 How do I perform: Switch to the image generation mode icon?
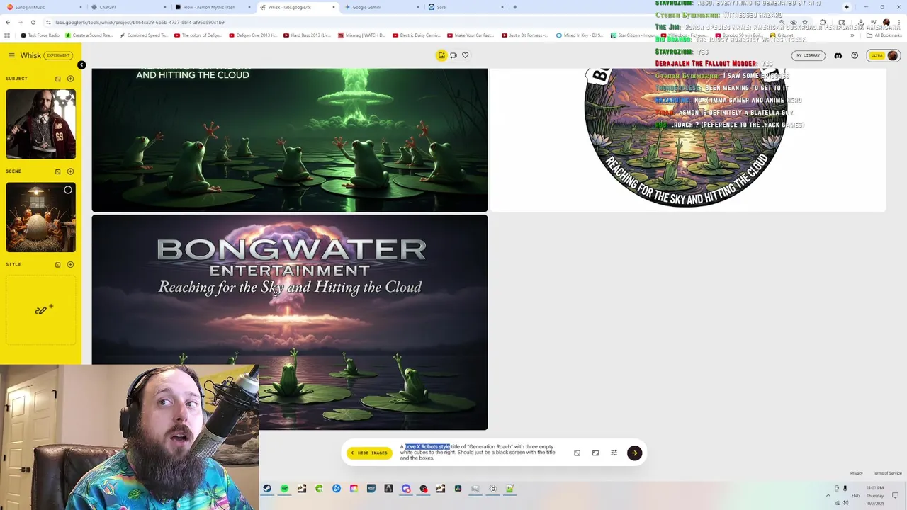[441, 55]
